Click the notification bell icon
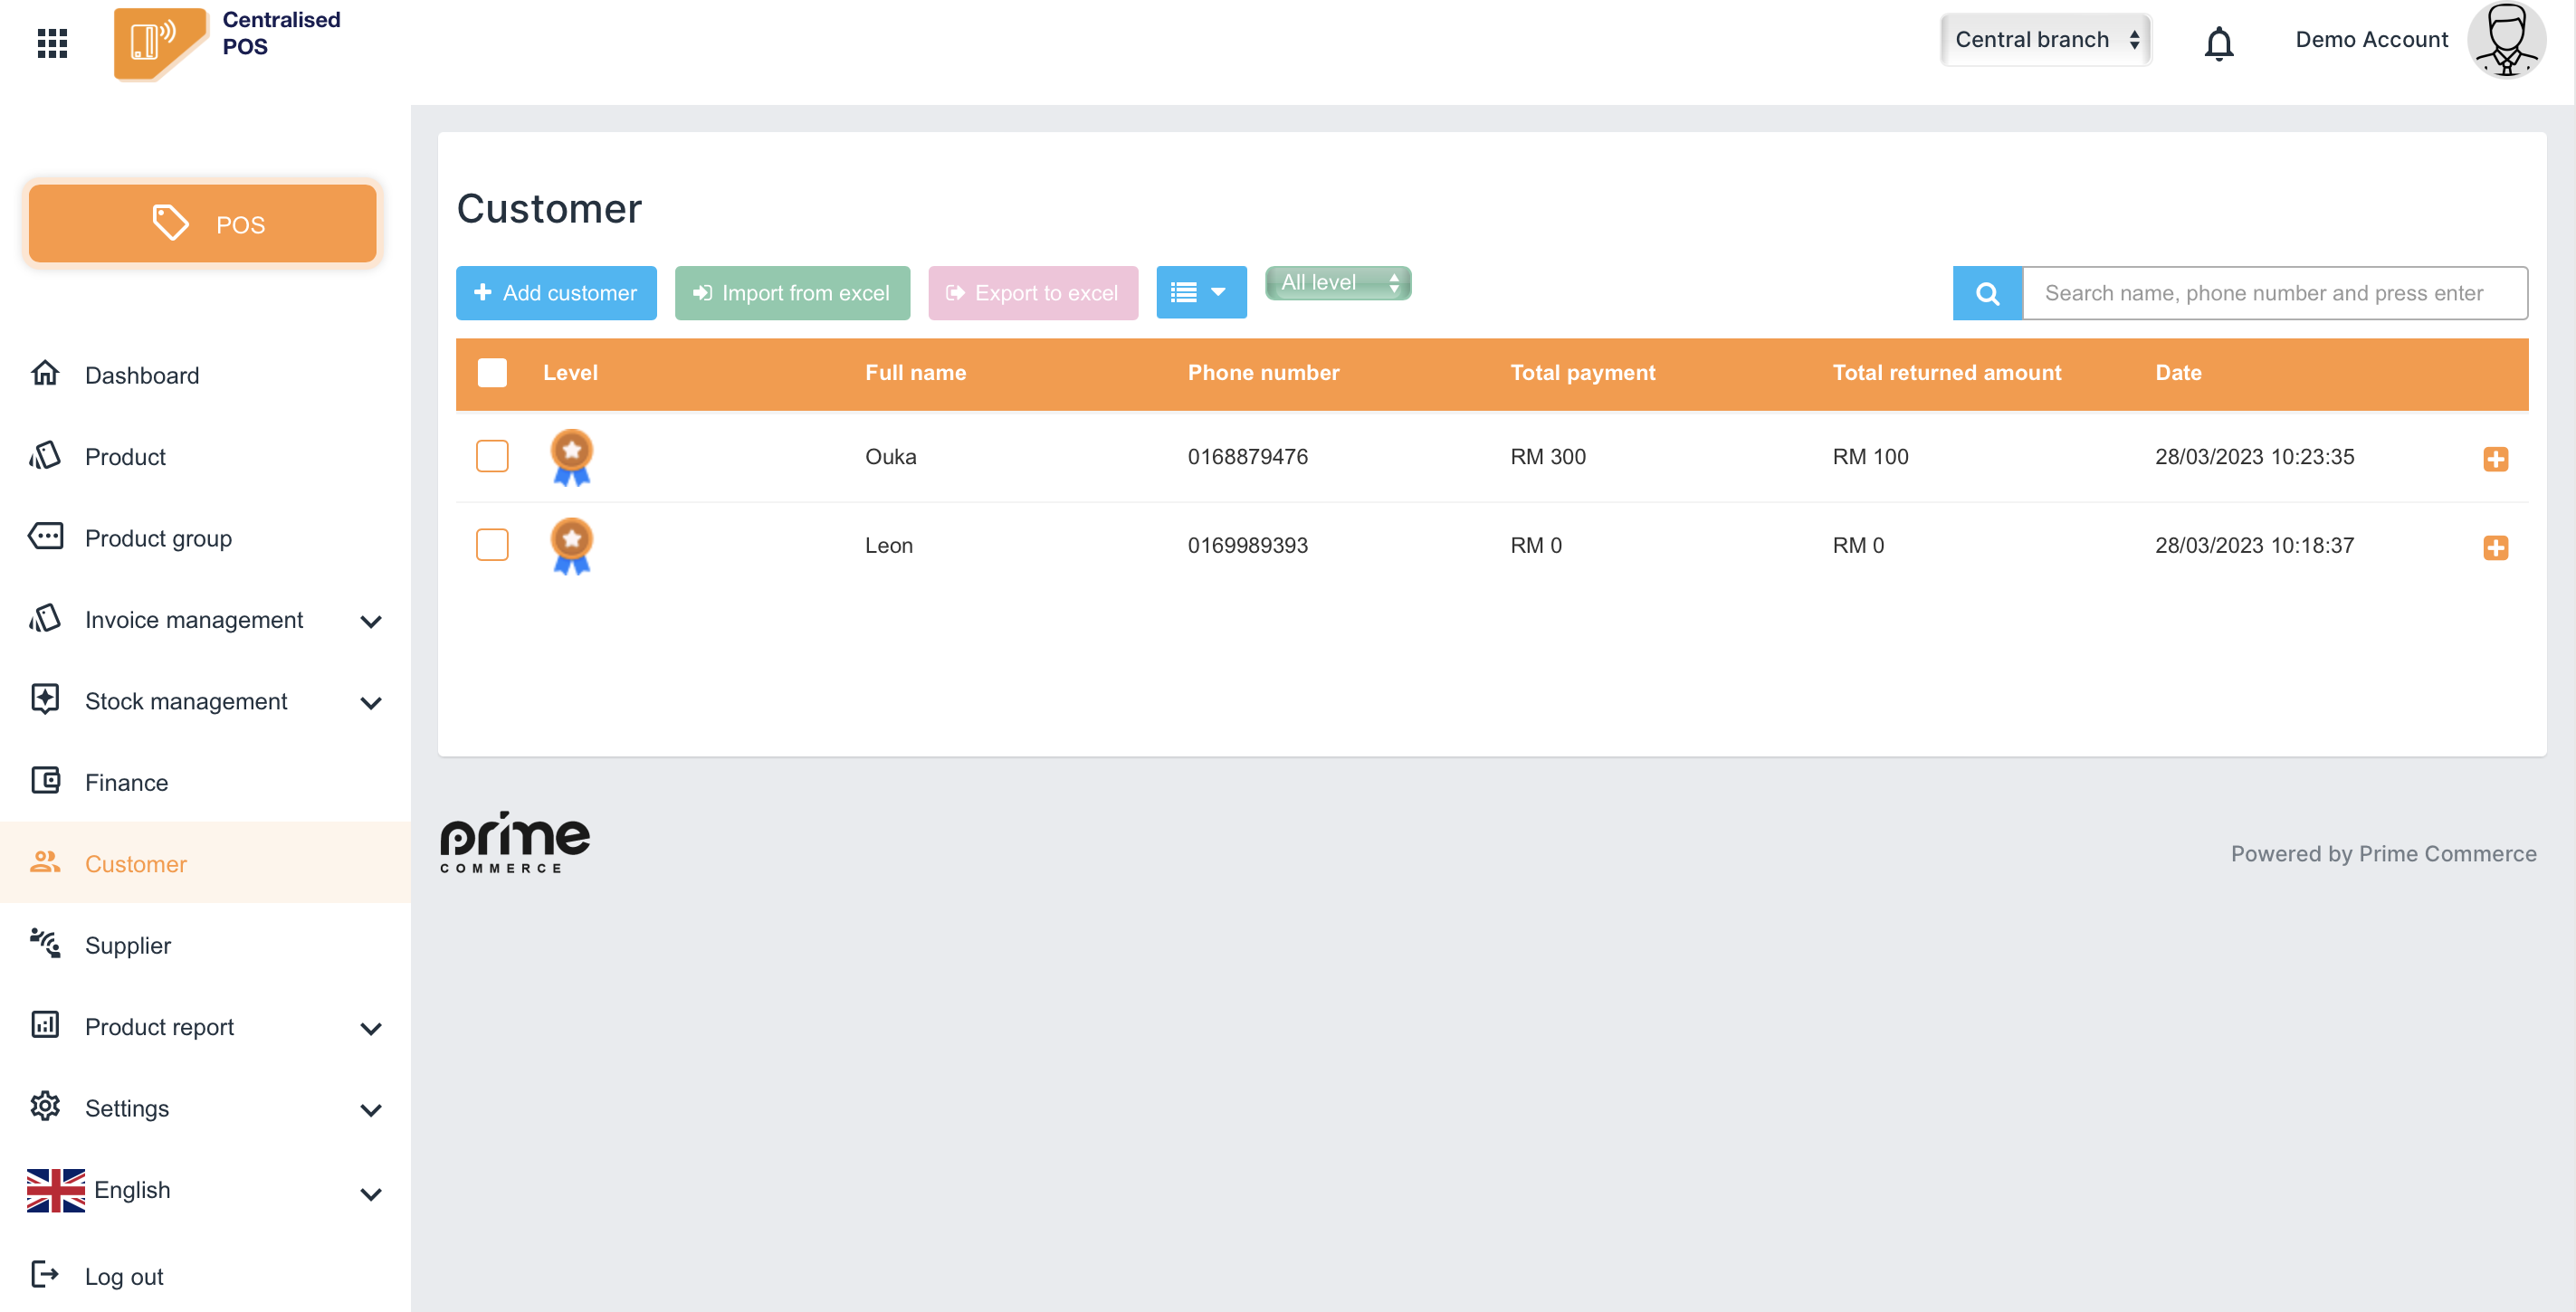This screenshot has width=2576, height=1312. (x=2218, y=42)
